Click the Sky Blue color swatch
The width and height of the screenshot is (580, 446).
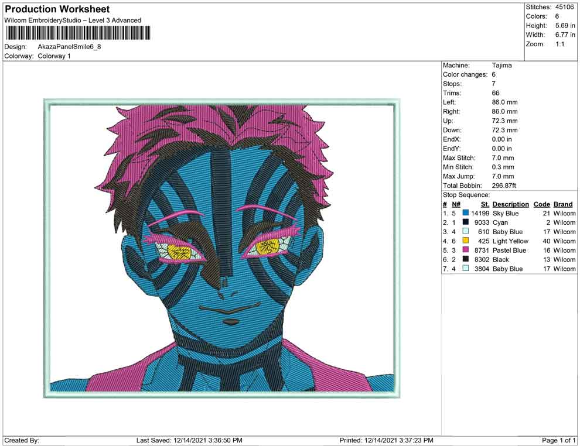click(465, 214)
